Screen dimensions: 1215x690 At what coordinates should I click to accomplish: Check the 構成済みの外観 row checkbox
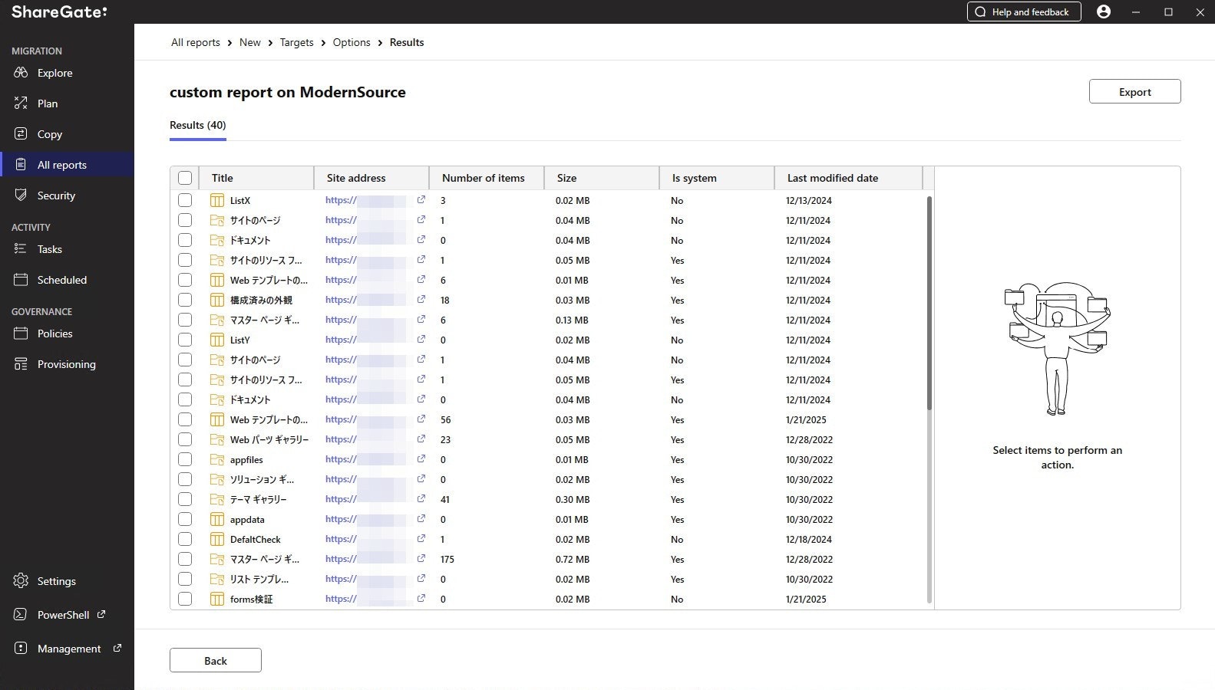[x=185, y=300]
